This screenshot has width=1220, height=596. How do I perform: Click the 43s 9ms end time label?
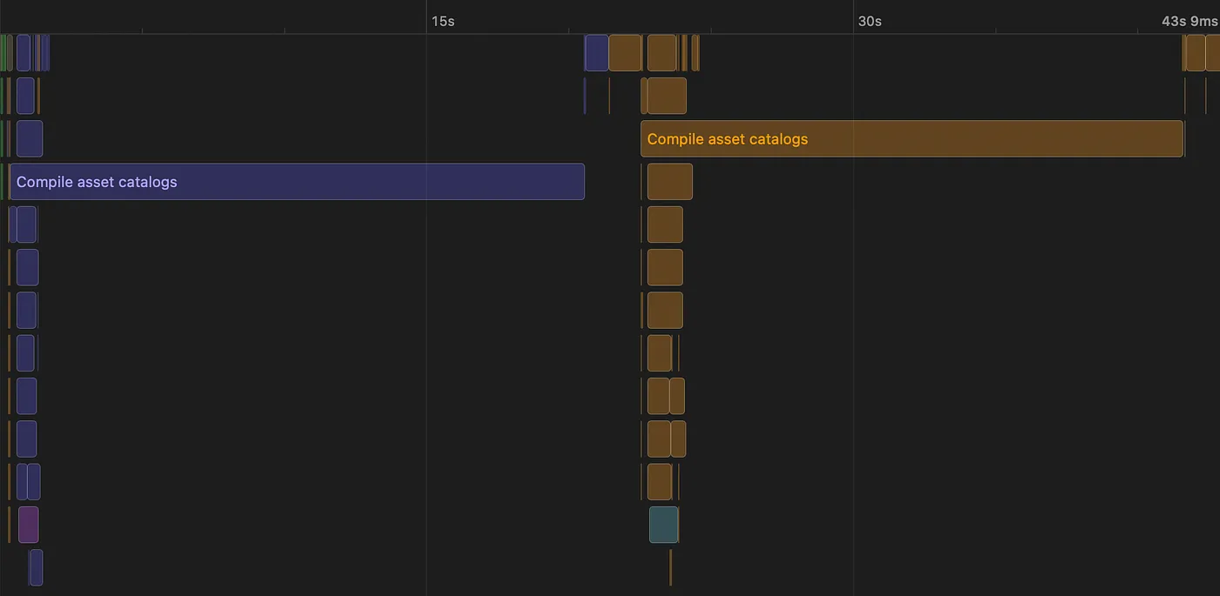[x=1189, y=21]
